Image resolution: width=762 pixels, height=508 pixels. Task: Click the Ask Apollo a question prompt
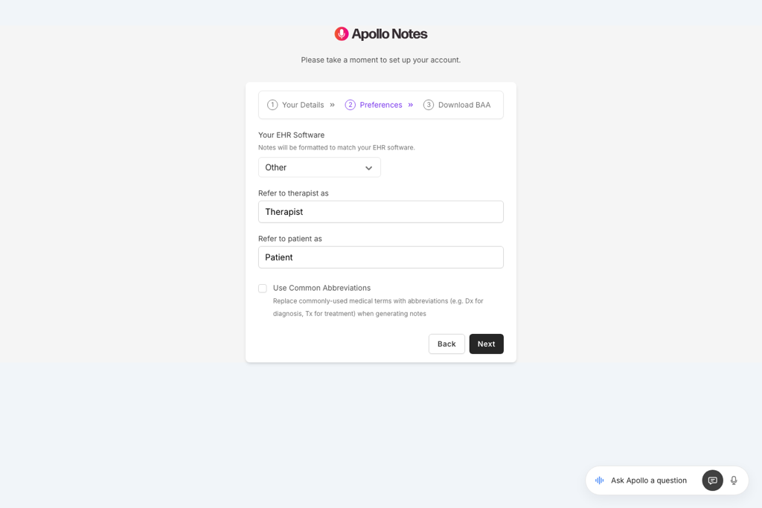pos(649,480)
